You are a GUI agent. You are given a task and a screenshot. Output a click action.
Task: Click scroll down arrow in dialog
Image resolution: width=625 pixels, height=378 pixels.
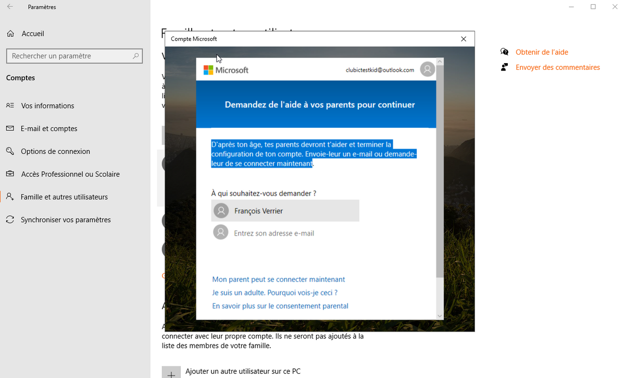(440, 316)
